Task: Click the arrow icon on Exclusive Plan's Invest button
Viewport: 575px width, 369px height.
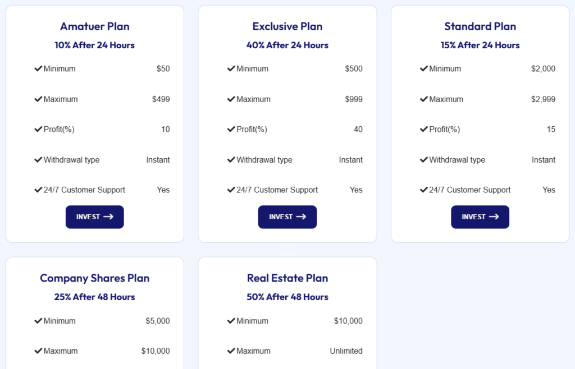Action: pos(301,217)
